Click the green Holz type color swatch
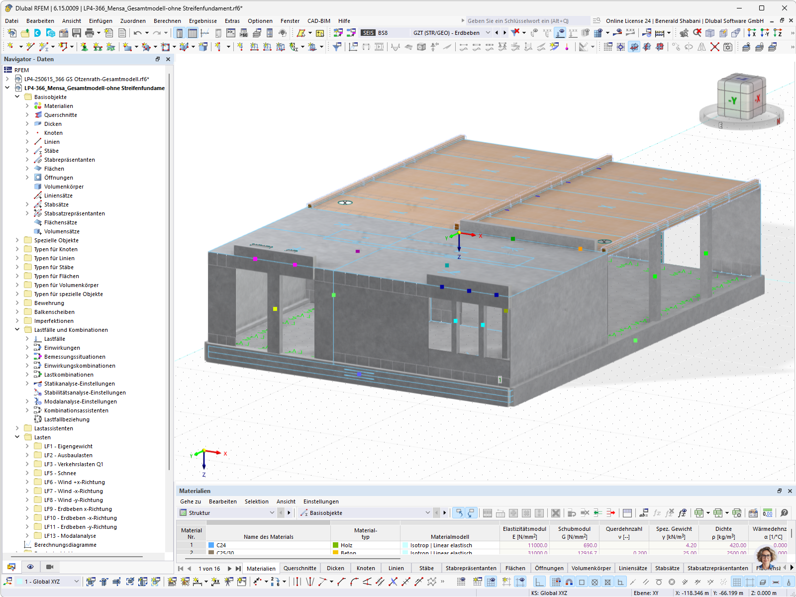 pyautogui.click(x=335, y=545)
